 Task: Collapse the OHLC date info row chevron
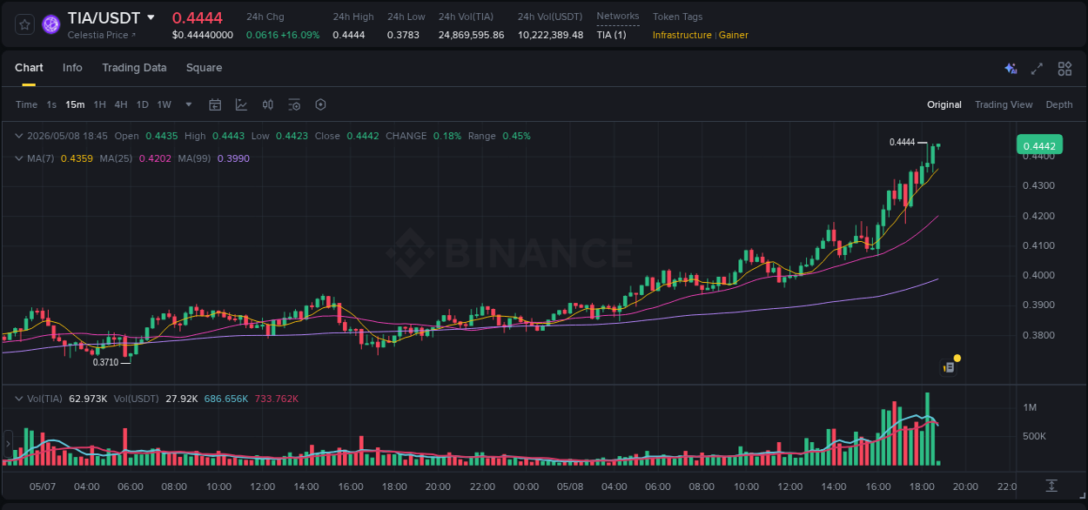19,136
